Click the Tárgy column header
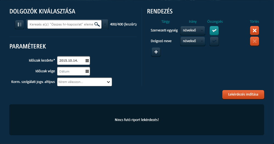274x144 pixels. pyautogui.click(x=166, y=22)
